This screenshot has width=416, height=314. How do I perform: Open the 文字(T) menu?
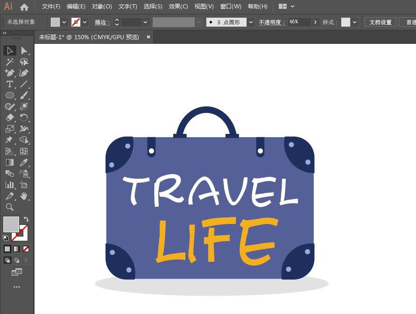tap(127, 7)
